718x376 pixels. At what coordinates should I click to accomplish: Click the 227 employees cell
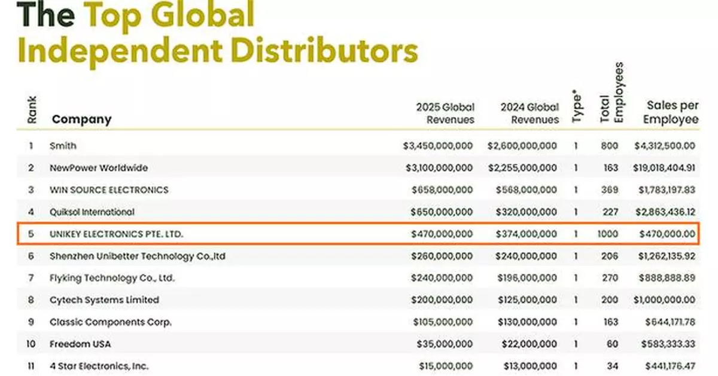(x=611, y=212)
